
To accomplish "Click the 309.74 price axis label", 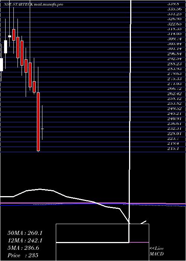I will (174, 39).
